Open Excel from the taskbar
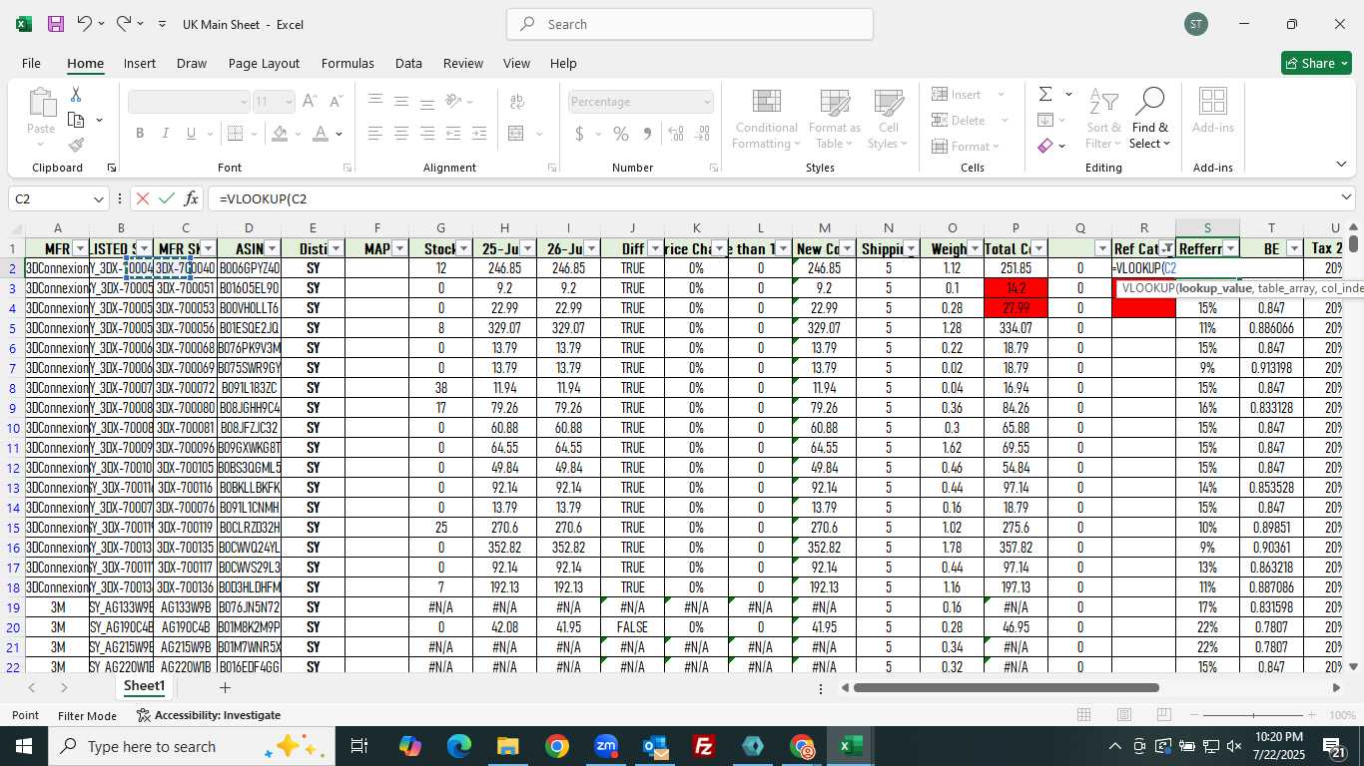1364x766 pixels. point(851,746)
